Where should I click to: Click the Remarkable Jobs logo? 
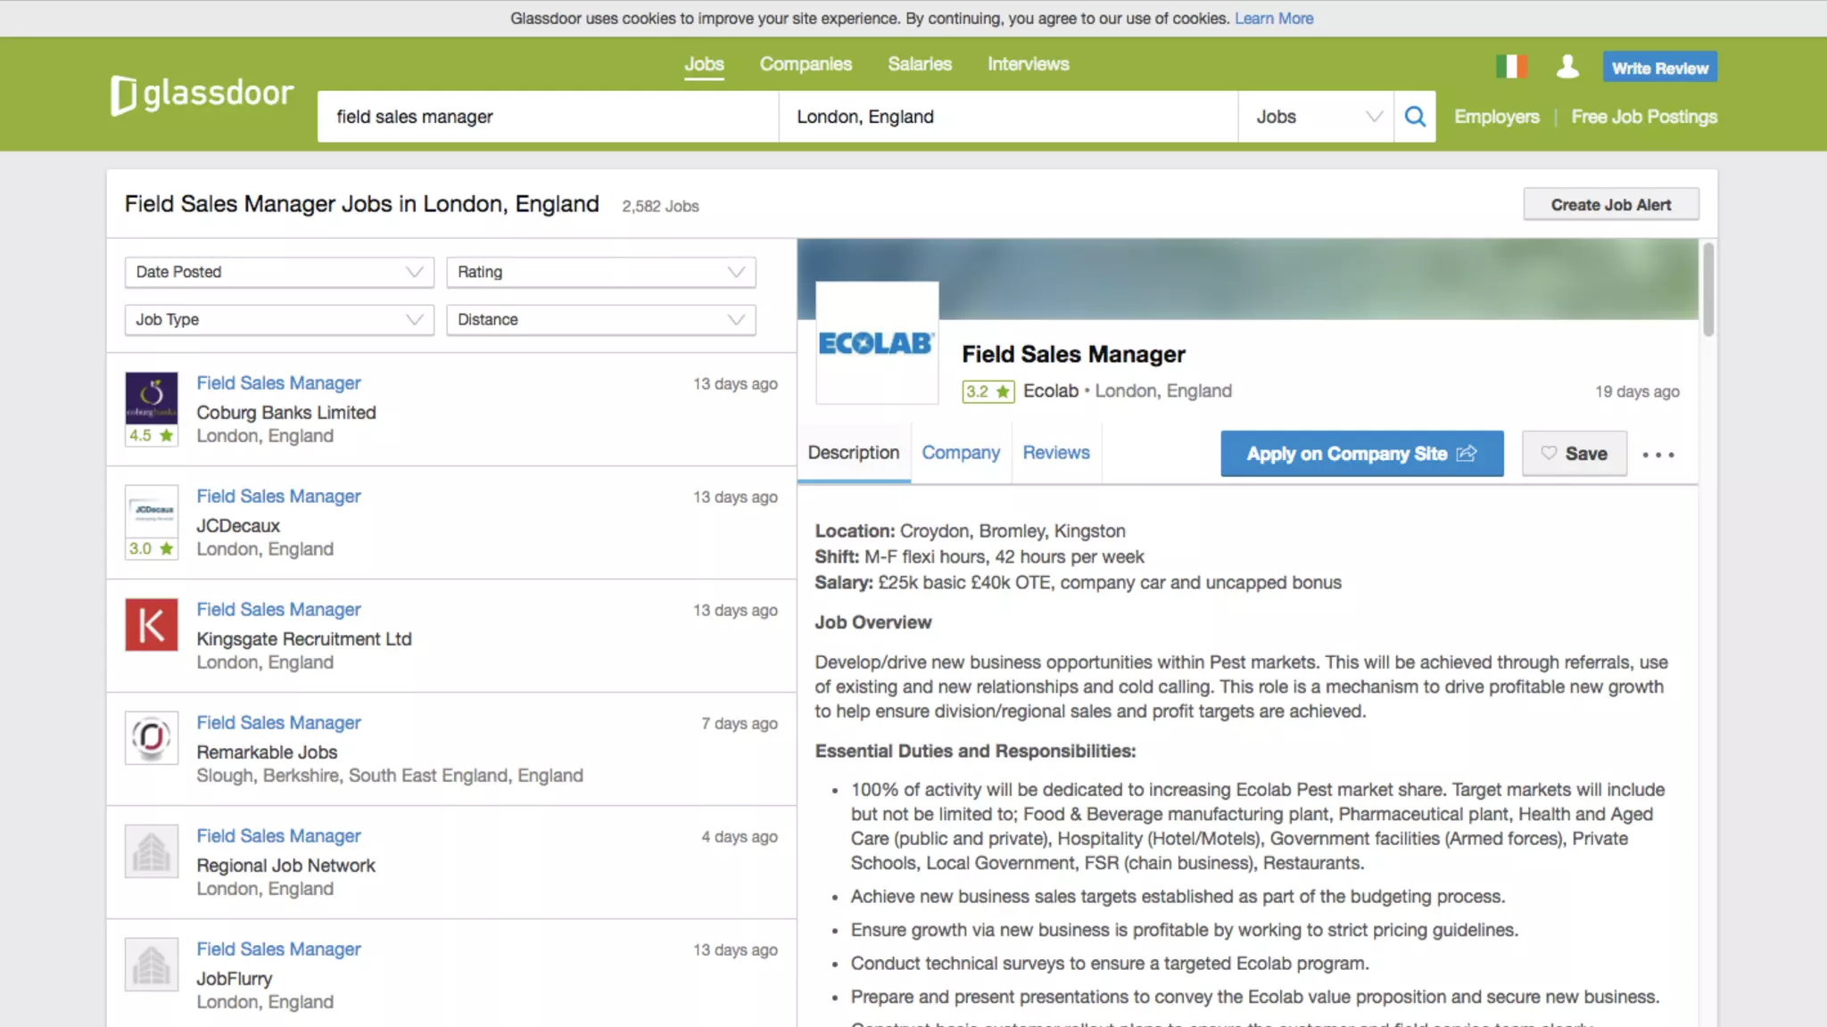(x=151, y=737)
